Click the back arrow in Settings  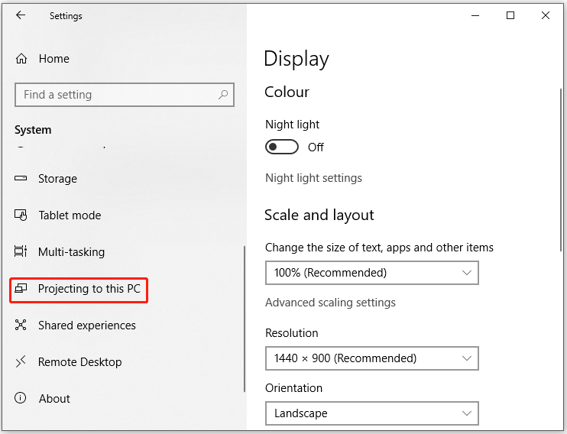pos(21,15)
